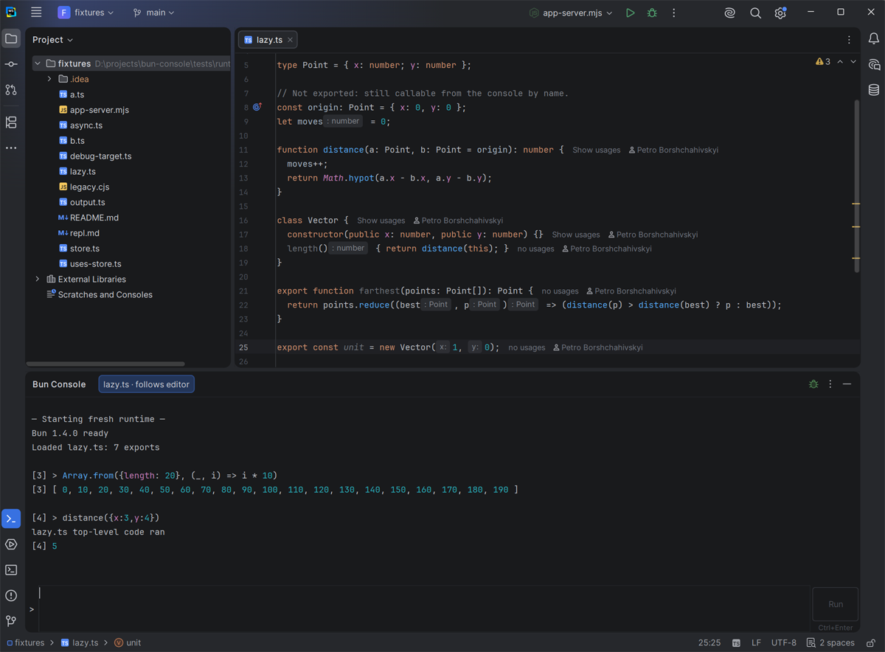
Task: Click the project tree horizontal scrollbar
Action: (x=106, y=364)
